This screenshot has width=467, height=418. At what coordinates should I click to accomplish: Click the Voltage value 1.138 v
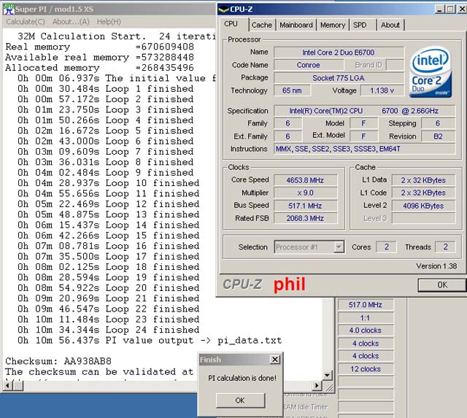pos(382,90)
